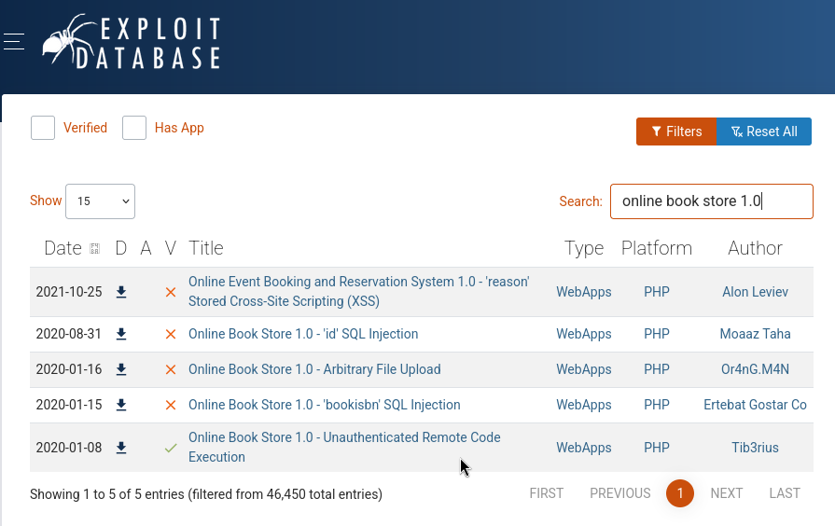Enable the Verified checkbox
Screen dimensions: 835x526
[x=43, y=128]
